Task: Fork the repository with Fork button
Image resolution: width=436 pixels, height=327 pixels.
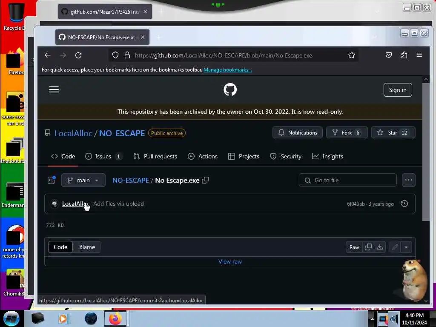Action: pos(347,133)
